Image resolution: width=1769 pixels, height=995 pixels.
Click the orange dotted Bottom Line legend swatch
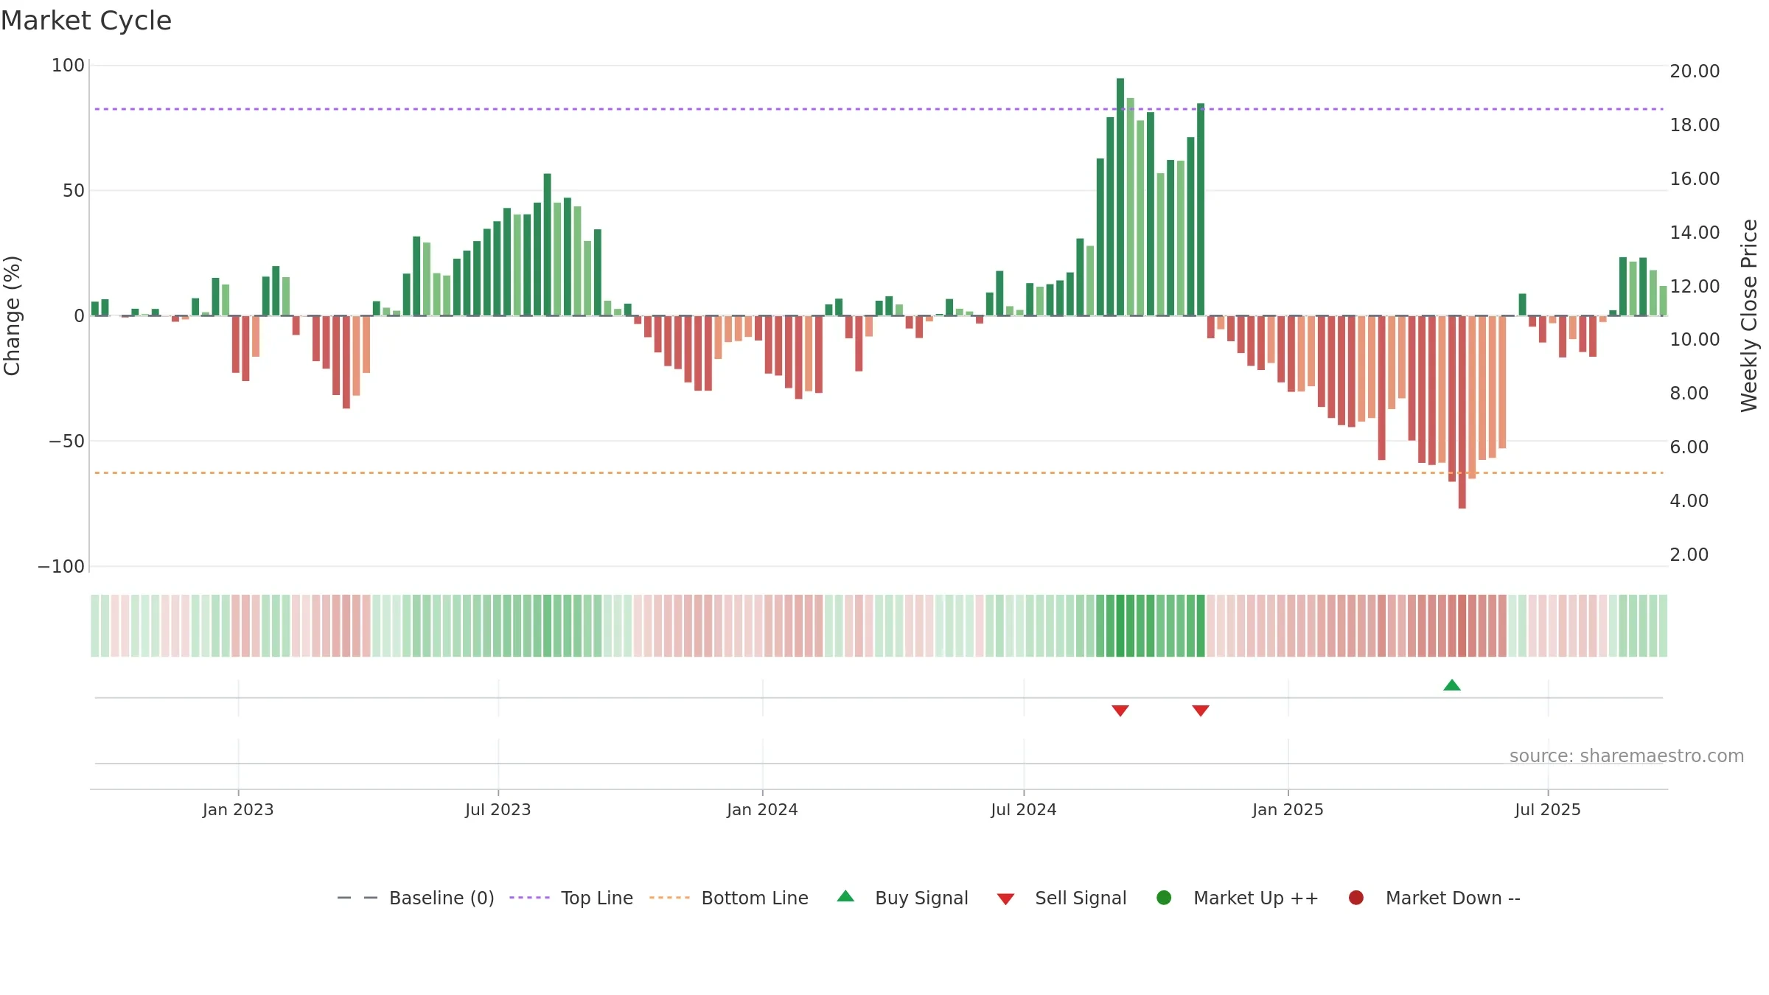click(669, 898)
